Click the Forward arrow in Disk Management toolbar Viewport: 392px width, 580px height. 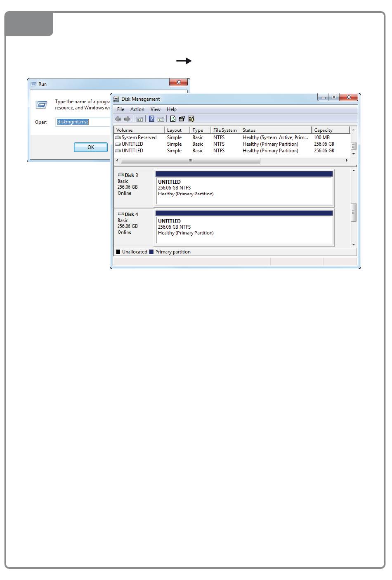pos(128,119)
